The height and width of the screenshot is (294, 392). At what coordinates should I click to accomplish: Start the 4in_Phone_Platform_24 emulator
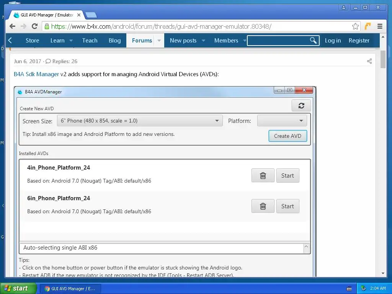click(287, 175)
